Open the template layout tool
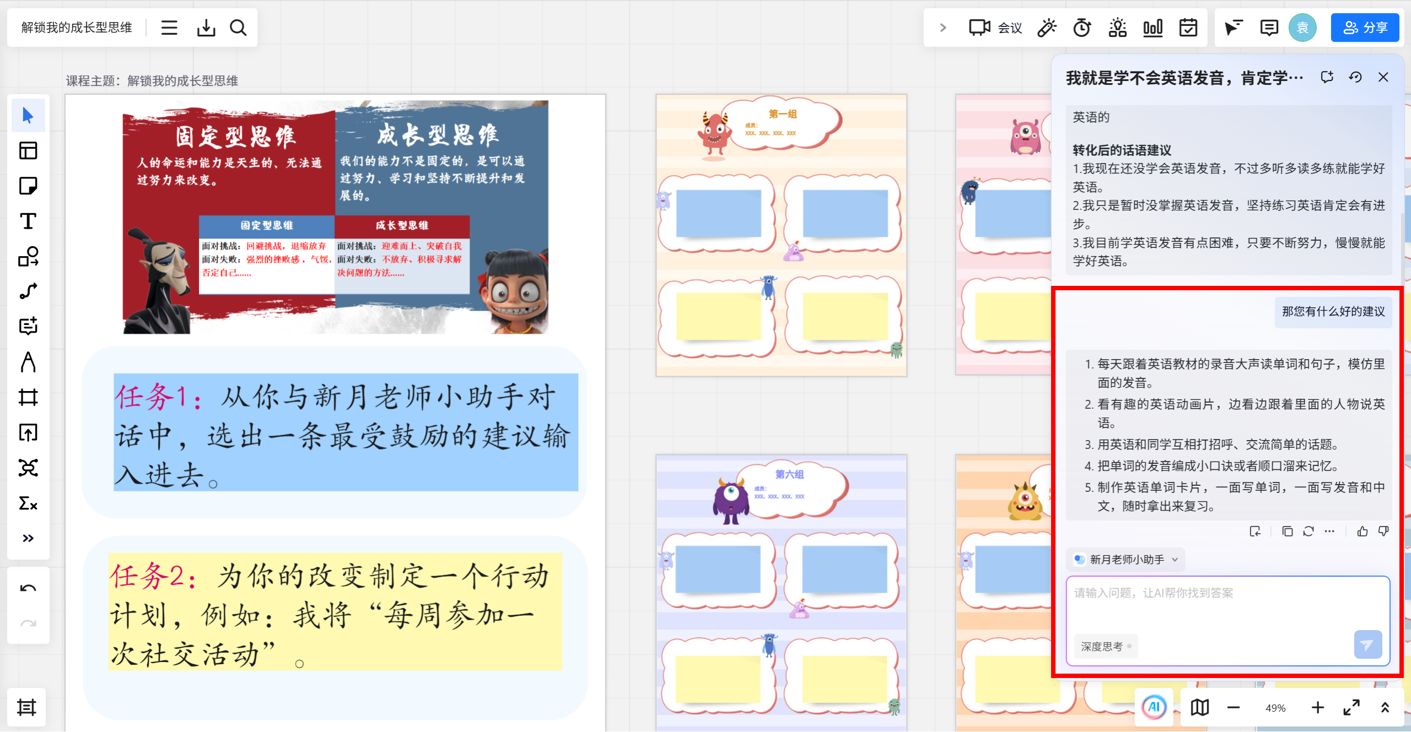This screenshot has height=732, width=1411. 28,151
